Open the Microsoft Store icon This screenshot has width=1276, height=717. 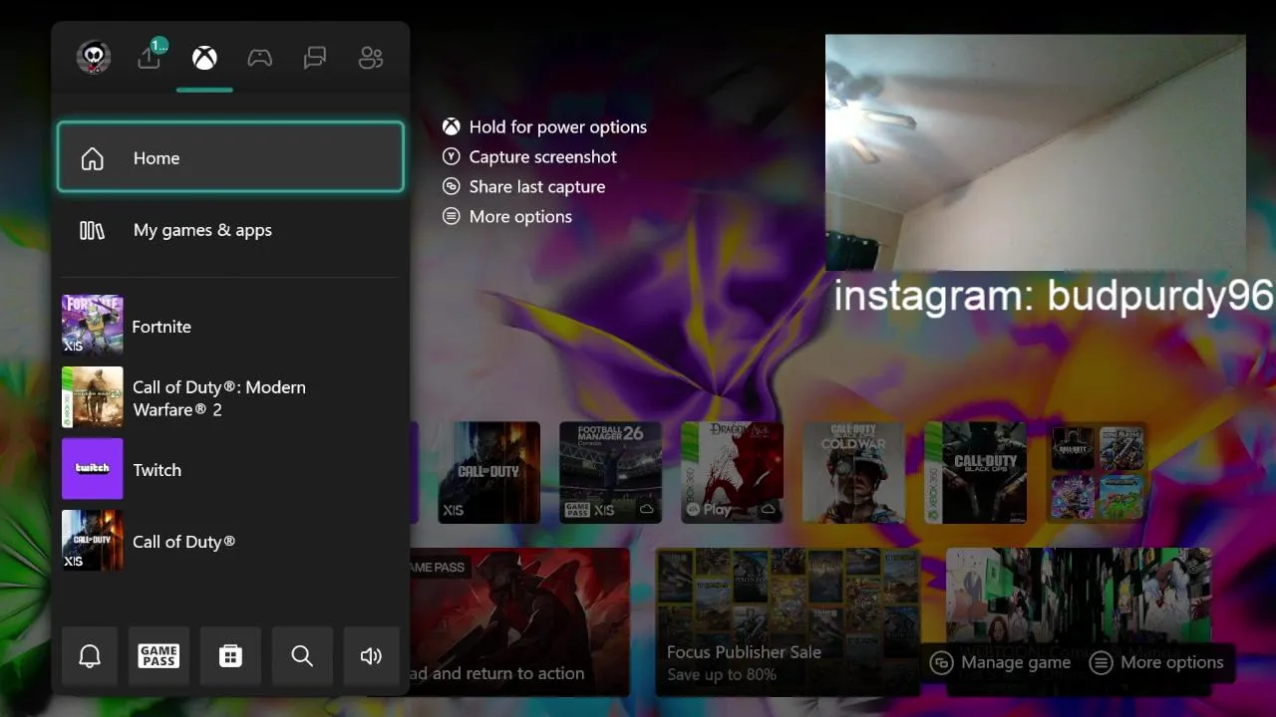click(230, 655)
